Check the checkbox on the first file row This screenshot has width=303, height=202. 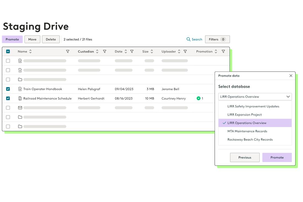point(8,61)
